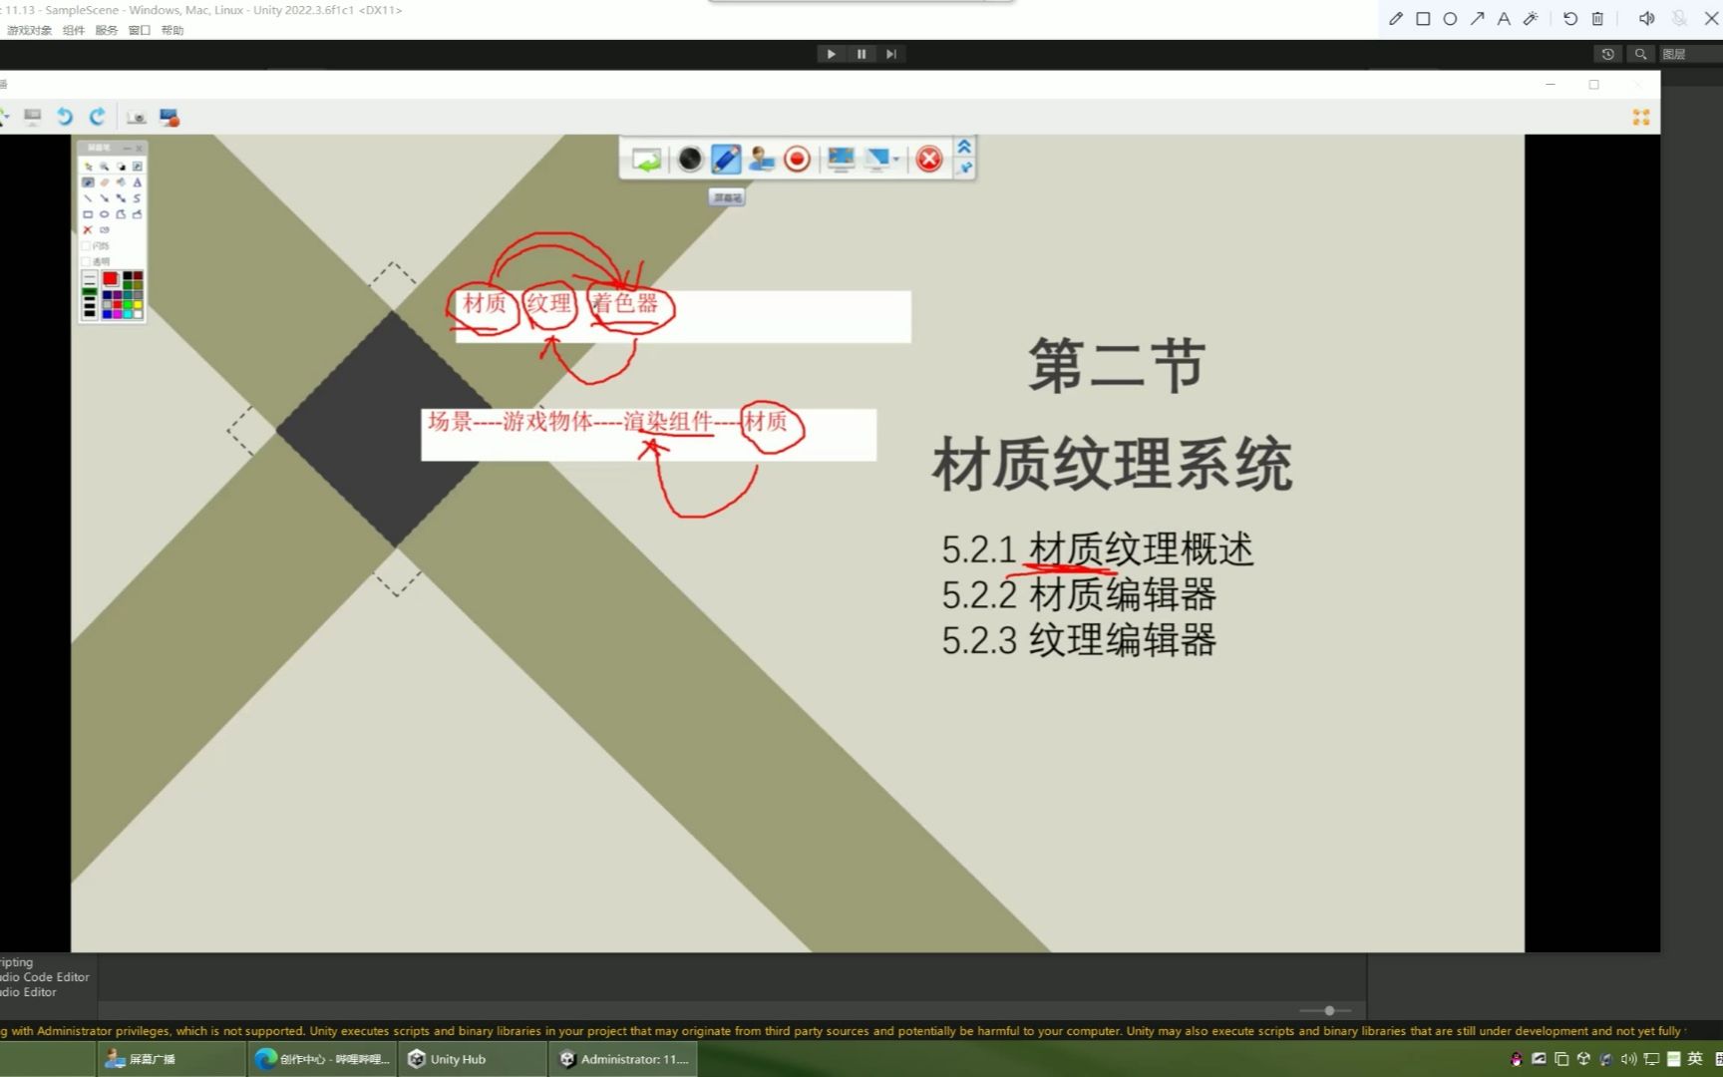The width and height of the screenshot is (1723, 1077).
Task: Click the camera snapshot icon in the viewer toolbar
Action: (137, 117)
